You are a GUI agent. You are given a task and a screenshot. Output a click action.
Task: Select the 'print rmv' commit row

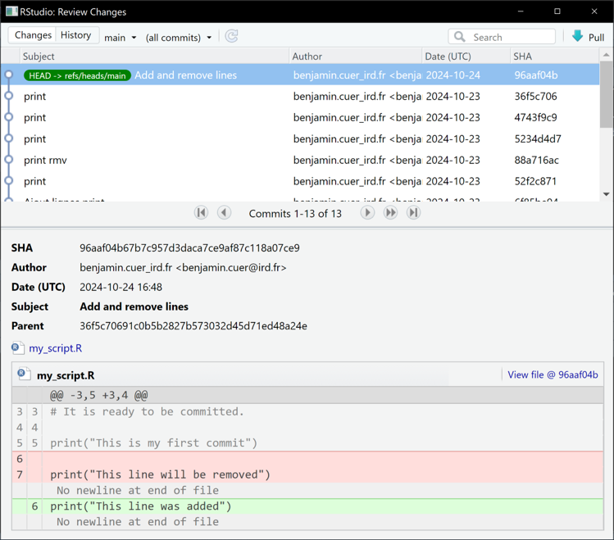(46, 160)
